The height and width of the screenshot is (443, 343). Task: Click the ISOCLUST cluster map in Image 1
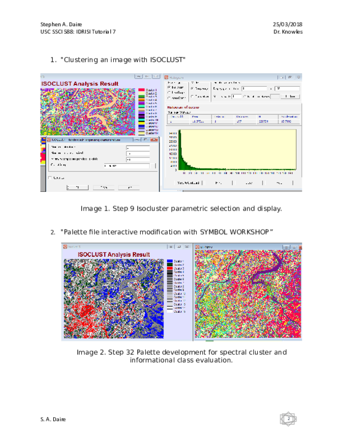point(86,111)
